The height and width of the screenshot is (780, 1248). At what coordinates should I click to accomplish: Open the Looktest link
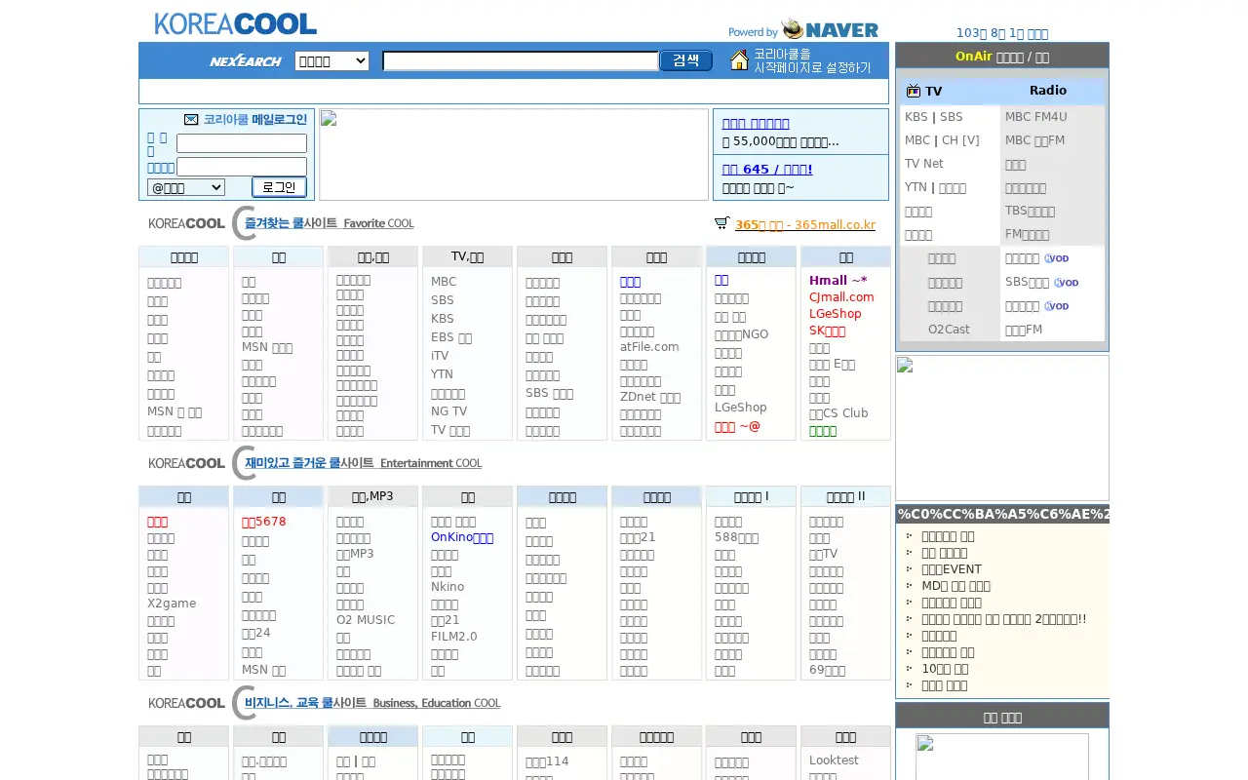(x=834, y=760)
